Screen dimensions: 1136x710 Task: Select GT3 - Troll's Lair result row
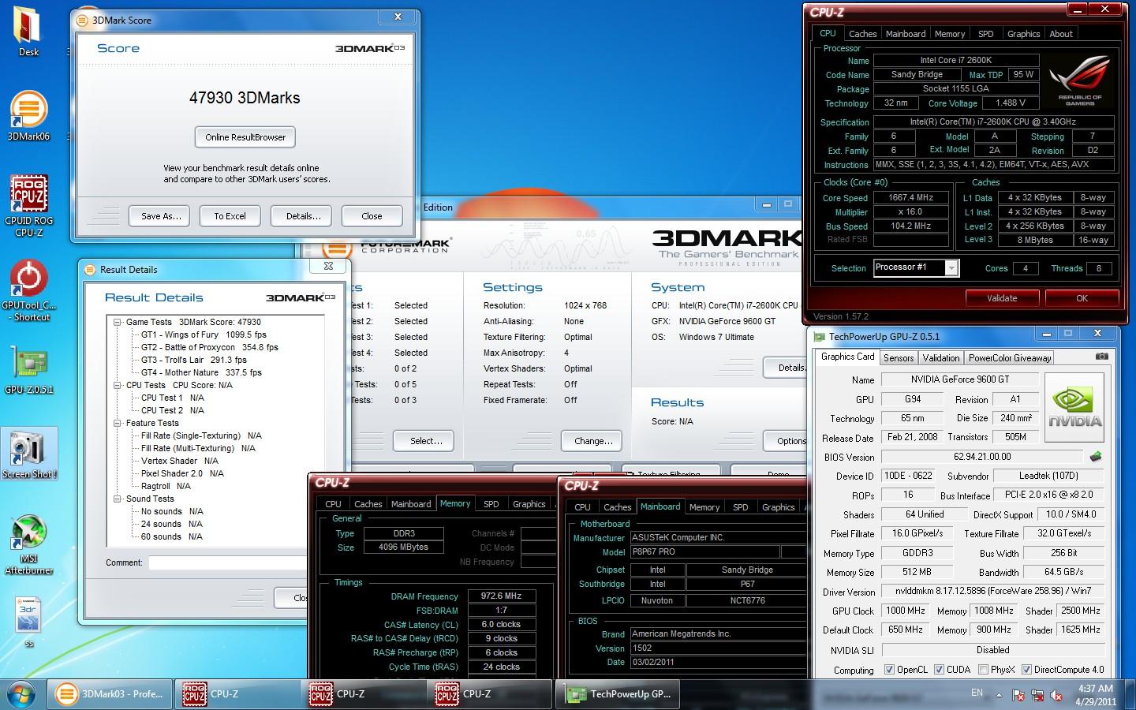(x=193, y=360)
